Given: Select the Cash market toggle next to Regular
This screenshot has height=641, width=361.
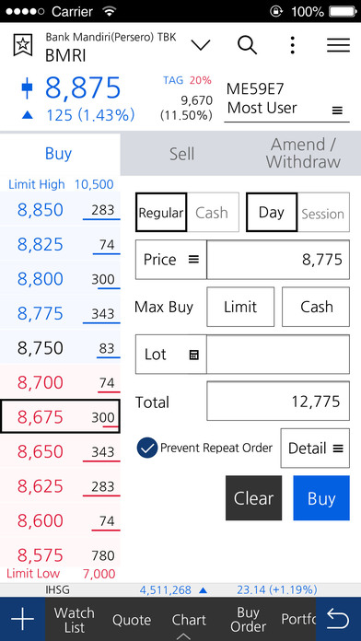Looking at the screenshot, I should (x=213, y=213).
